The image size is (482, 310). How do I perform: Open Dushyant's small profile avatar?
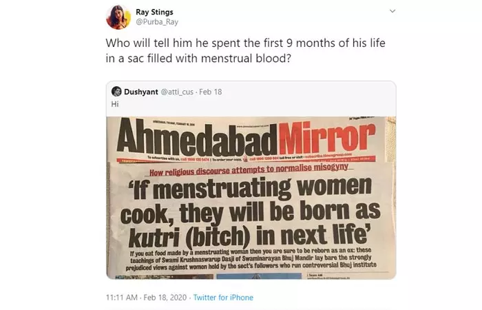coord(116,92)
